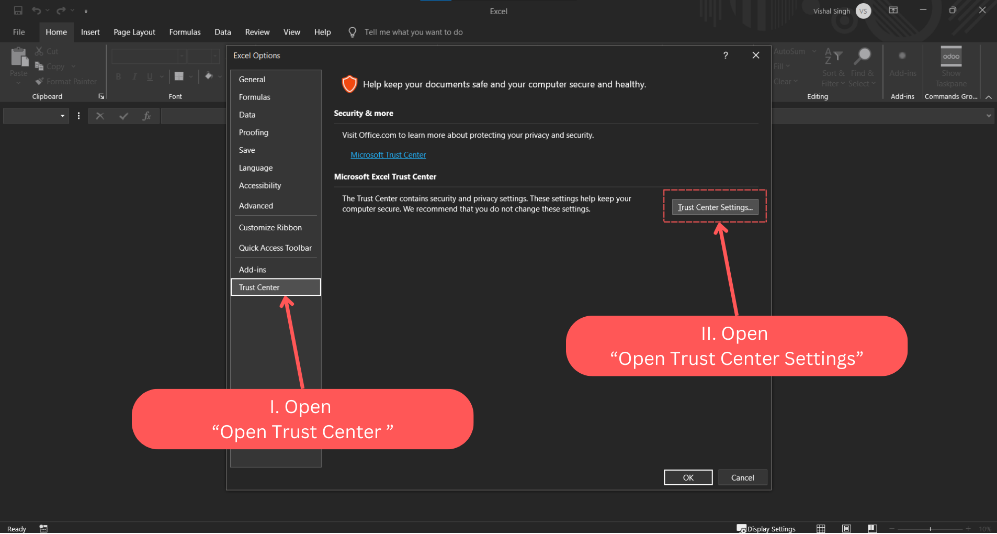Click Cancel in Excel Options dialog
This screenshot has height=534, width=997.
pyautogui.click(x=743, y=477)
